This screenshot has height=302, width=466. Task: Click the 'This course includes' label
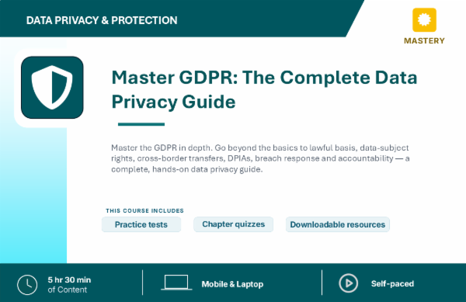[144, 210]
